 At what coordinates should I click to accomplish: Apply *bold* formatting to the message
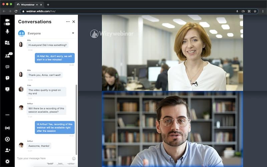click(50, 164)
